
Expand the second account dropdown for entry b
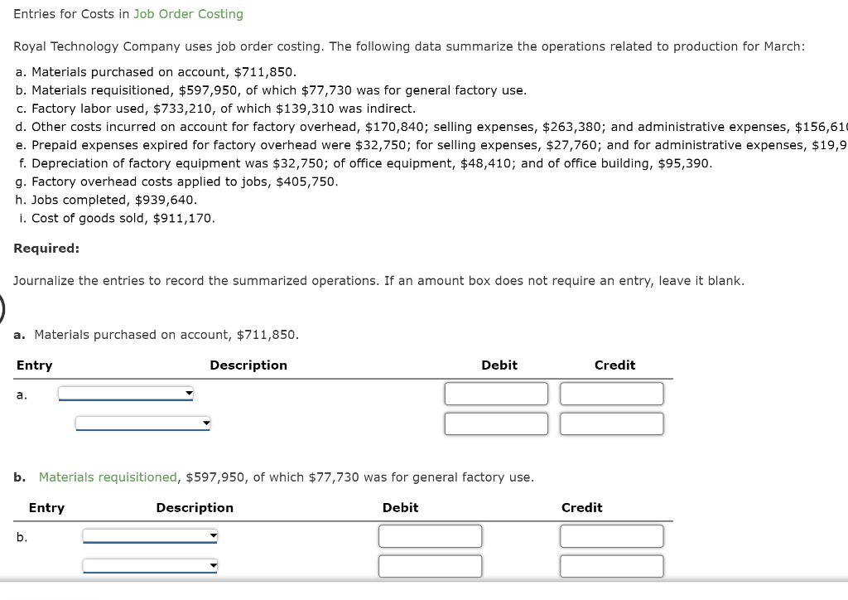pos(149,566)
